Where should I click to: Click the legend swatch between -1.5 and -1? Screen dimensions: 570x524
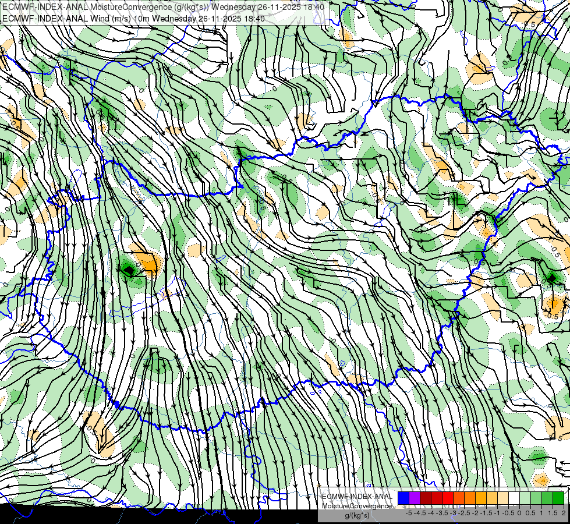point(481,498)
